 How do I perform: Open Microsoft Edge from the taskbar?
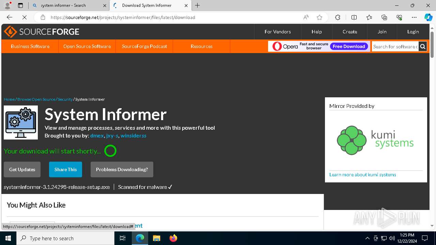tap(140, 238)
